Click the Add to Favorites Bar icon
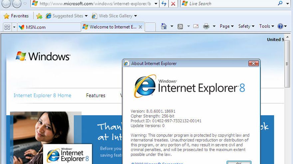The image size is (293, 164). (39, 16)
